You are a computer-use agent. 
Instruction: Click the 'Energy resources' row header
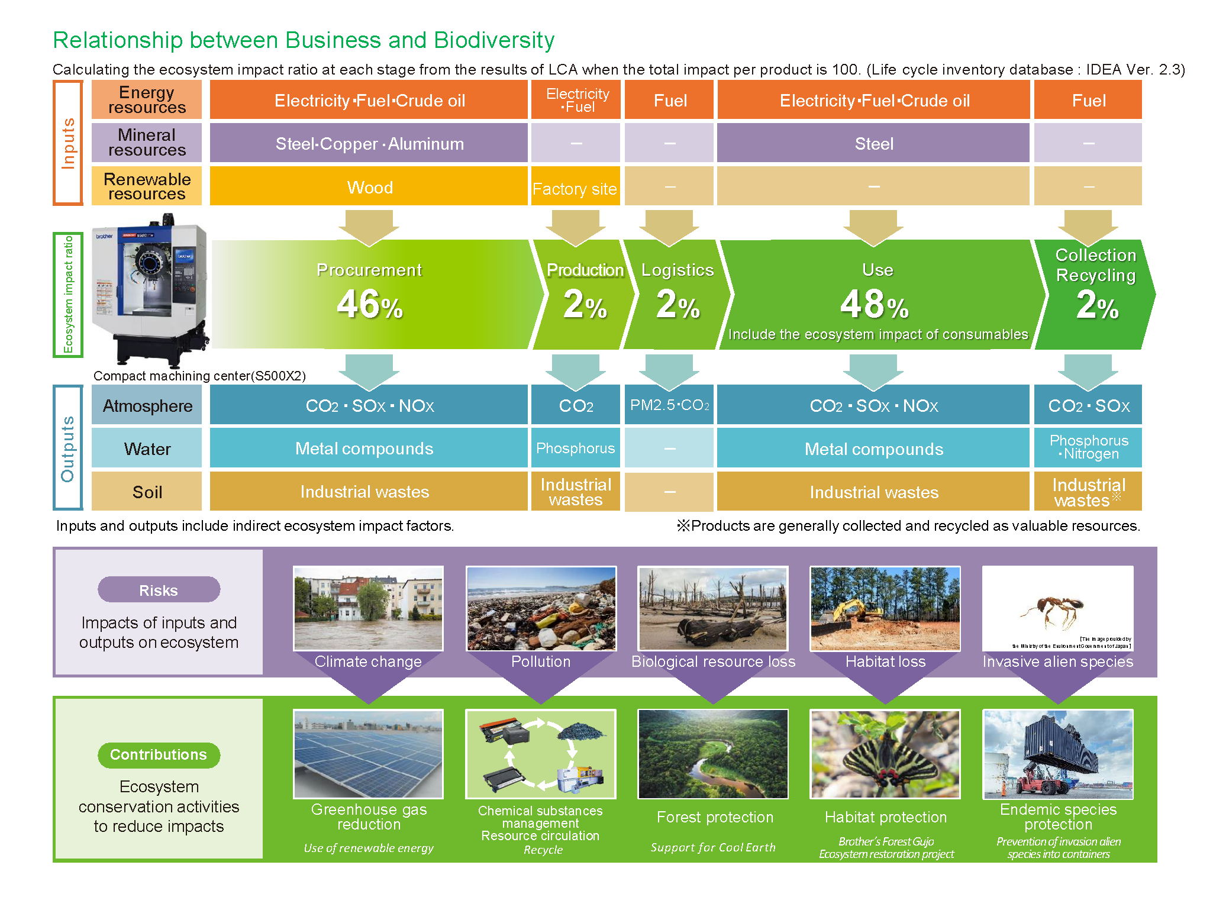coord(147,100)
